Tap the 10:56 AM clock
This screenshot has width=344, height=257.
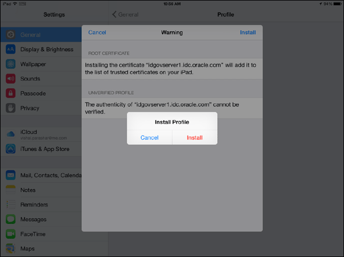point(172,4)
